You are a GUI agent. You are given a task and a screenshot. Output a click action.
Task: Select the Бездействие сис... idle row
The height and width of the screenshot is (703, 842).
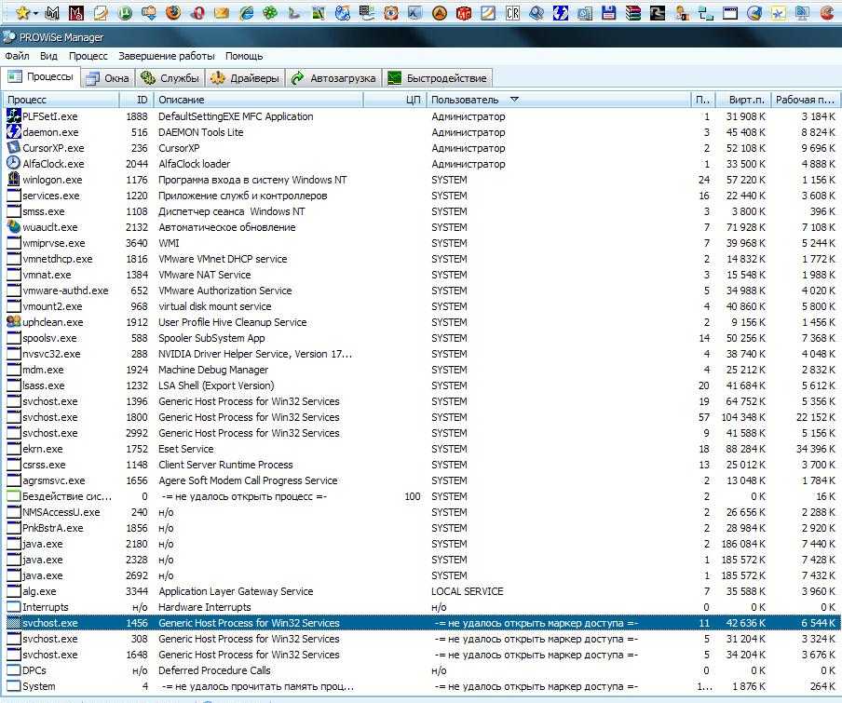(421, 496)
